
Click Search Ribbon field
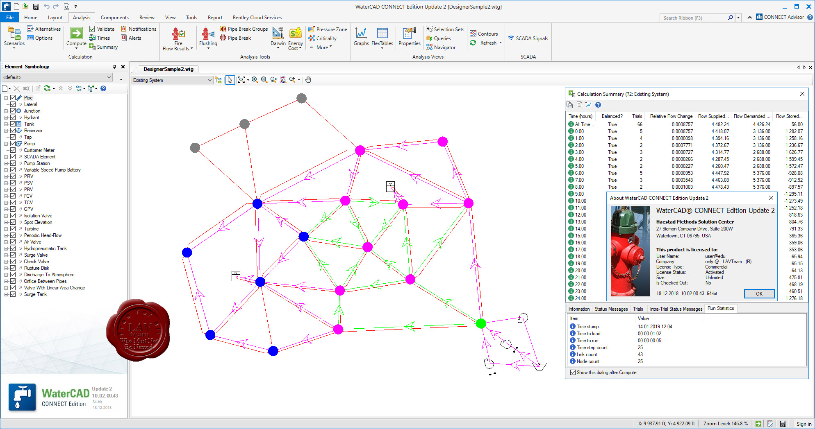click(694, 18)
